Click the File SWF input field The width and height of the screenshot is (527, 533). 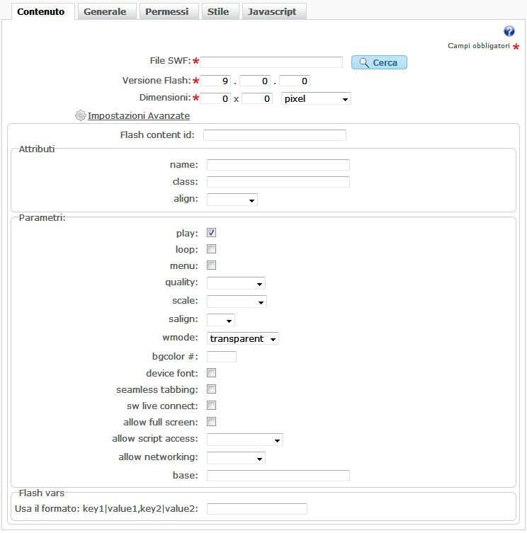coord(271,62)
